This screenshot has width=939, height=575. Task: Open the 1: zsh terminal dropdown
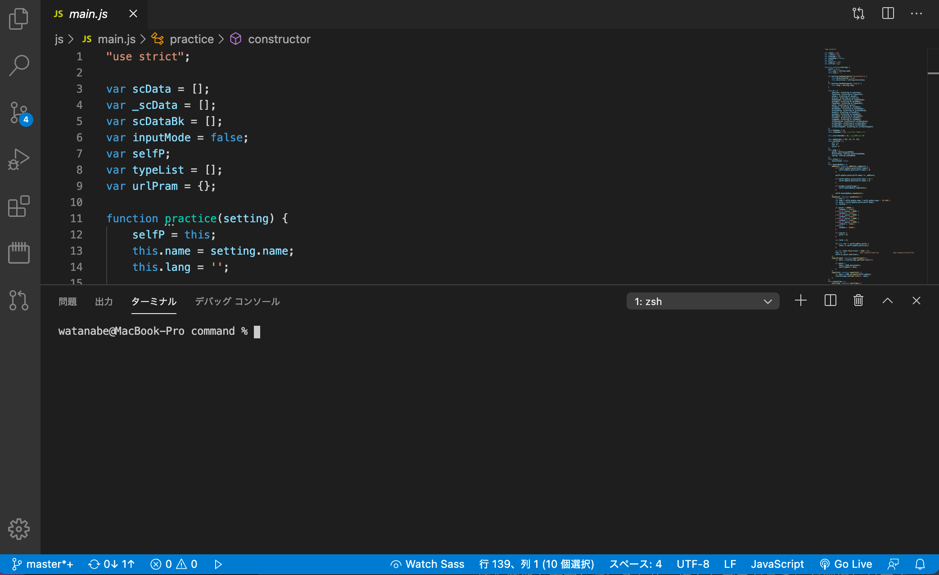click(703, 301)
